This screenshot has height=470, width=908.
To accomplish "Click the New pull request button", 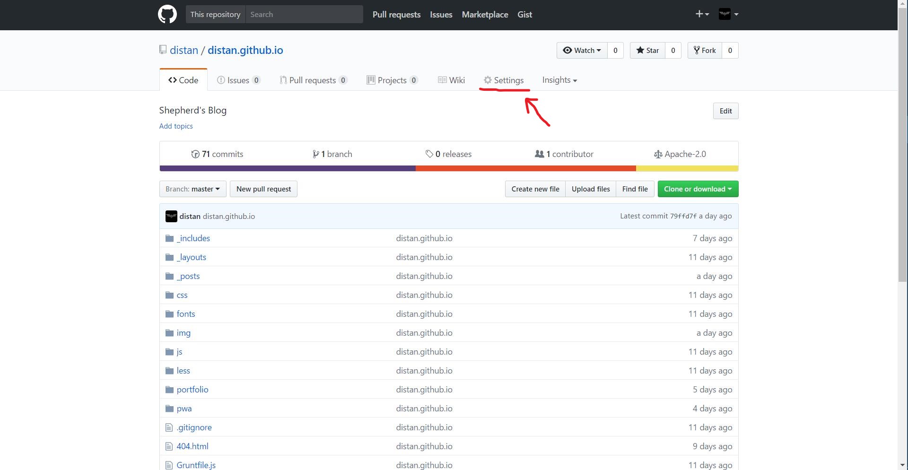I will [263, 189].
